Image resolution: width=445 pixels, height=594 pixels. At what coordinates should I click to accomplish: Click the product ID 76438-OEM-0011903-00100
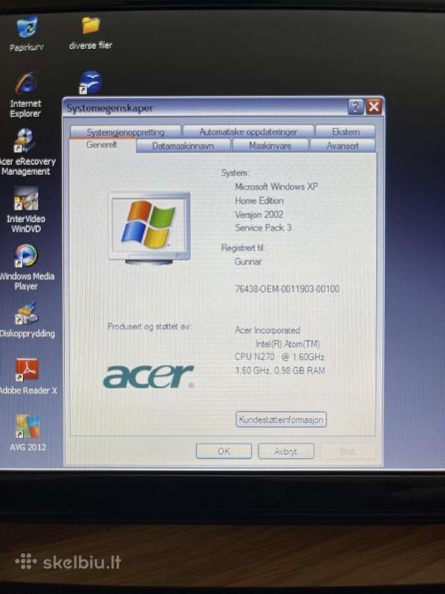click(x=287, y=289)
